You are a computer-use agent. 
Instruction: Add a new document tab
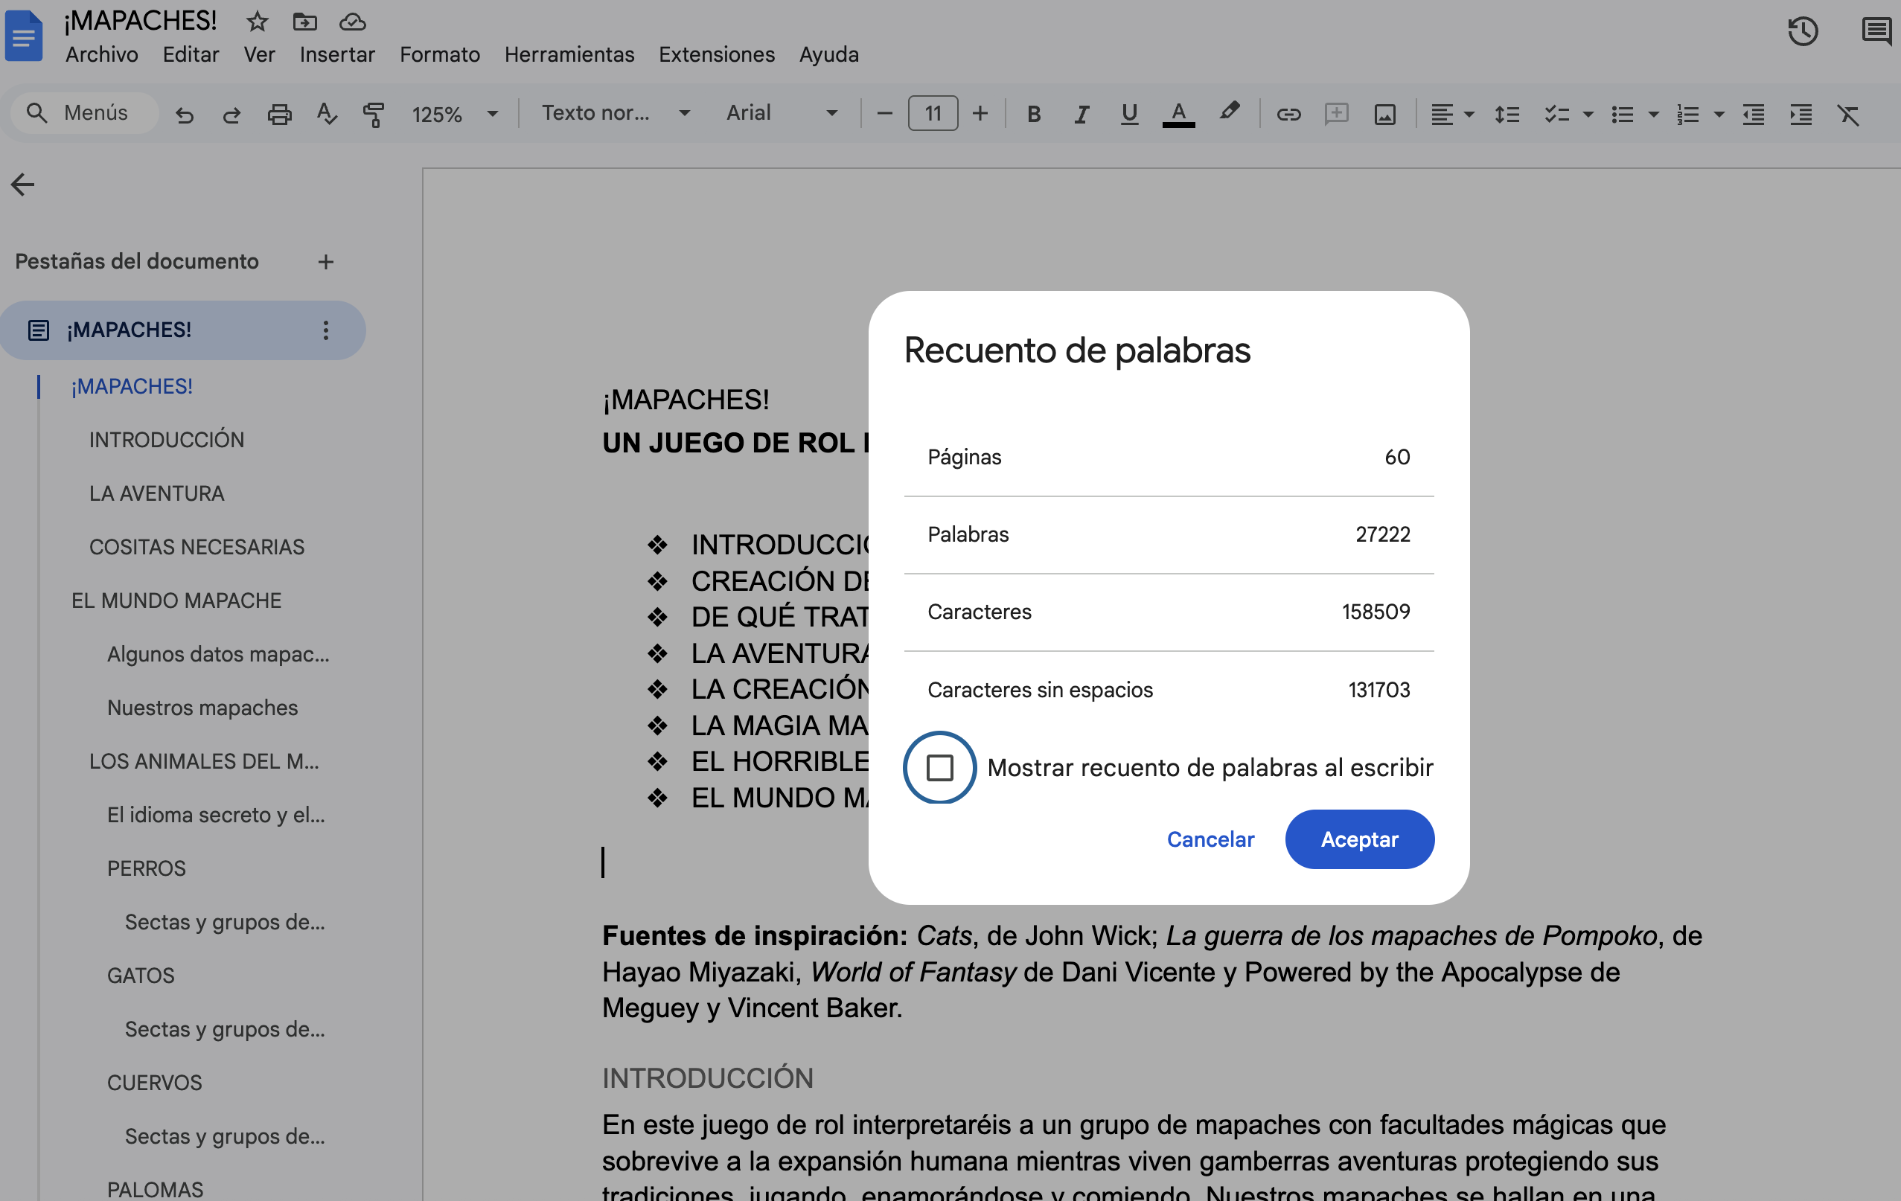click(x=326, y=262)
